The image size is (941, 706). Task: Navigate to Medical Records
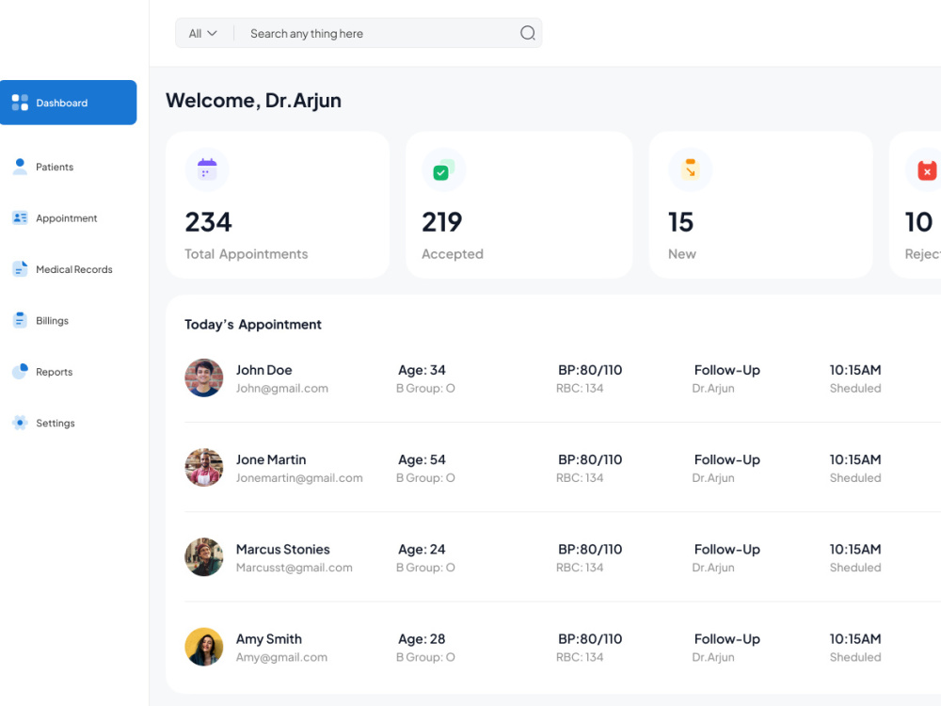pyautogui.click(x=74, y=269)
